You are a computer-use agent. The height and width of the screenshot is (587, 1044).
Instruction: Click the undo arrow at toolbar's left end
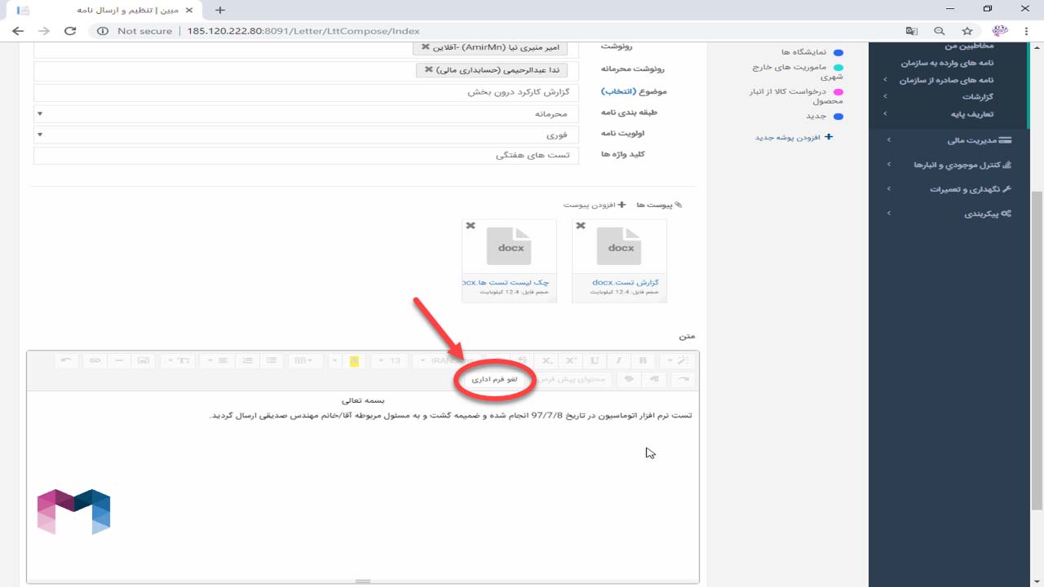click(x=66, y=360)
